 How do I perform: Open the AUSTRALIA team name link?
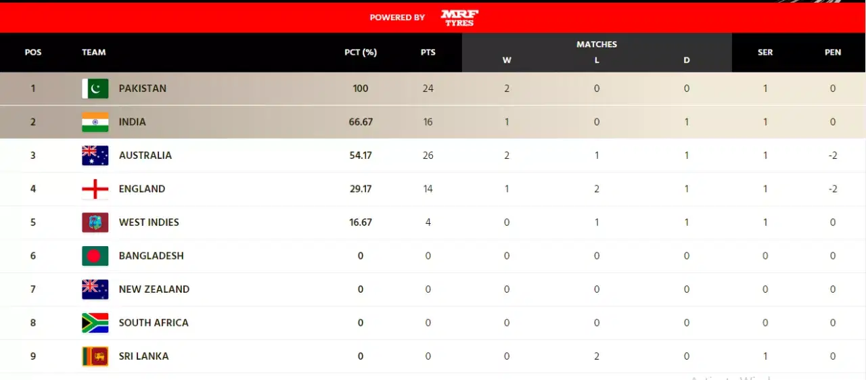pos(145,156)
